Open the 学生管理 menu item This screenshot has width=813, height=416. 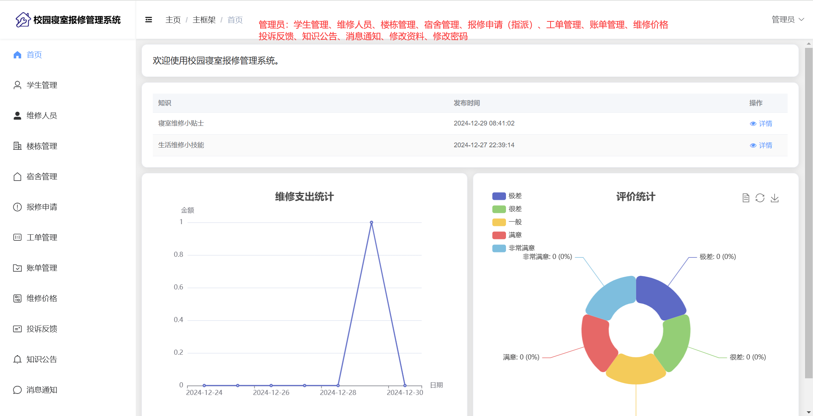tap(42, 85)
